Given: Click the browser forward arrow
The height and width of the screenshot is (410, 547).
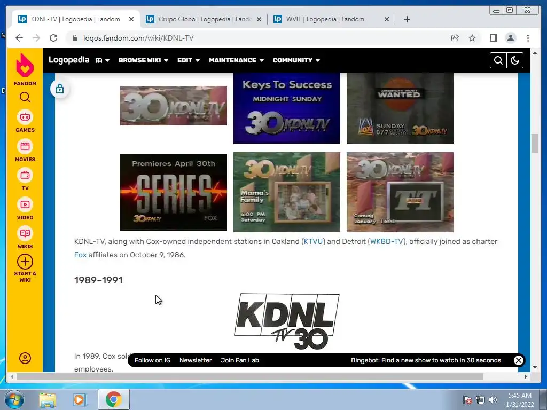Looking at the screenshot, I should (36, 38).
